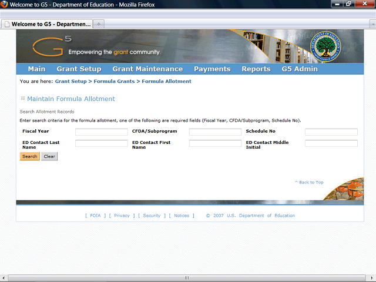Focus the ED Contact First Name field
Image resolution: width=376 pixels, height=282 pixels.
(216, 143)
